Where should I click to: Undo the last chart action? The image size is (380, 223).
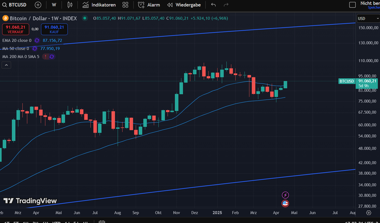coord(213,5)
